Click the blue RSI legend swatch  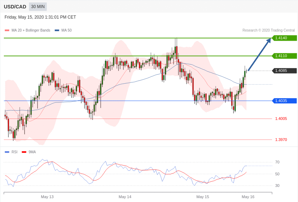[7, 152]
